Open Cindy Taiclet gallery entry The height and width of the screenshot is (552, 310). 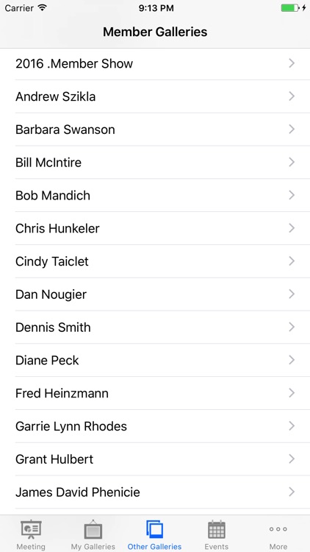(155, 261)
